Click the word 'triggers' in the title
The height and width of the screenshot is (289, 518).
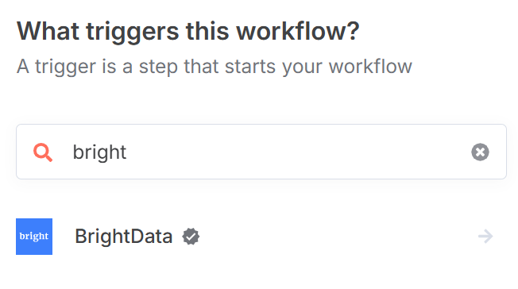click(x=132, y=33)
